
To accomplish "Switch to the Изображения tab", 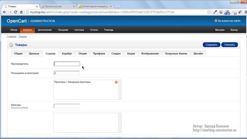I will pyautogui.click(x=150, y=54).
